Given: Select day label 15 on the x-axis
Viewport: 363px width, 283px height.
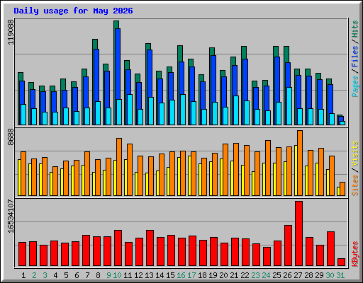Looking at the screenshot, I should tap(170, 275).
